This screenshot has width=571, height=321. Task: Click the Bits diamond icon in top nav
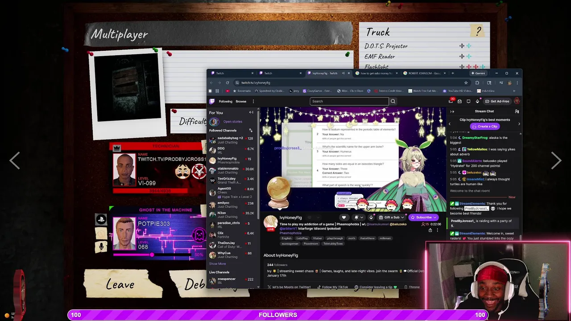[x=477, y=101]
